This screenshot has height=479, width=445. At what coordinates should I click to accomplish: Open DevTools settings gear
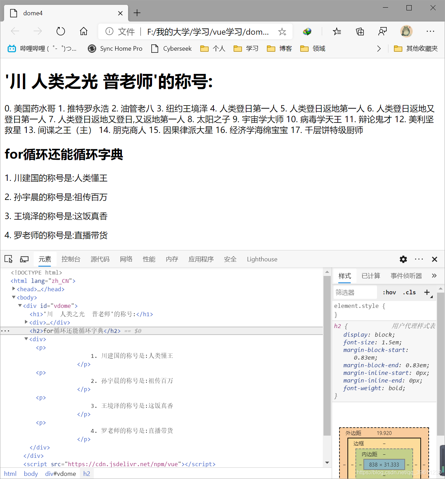(x=403, y=259)
